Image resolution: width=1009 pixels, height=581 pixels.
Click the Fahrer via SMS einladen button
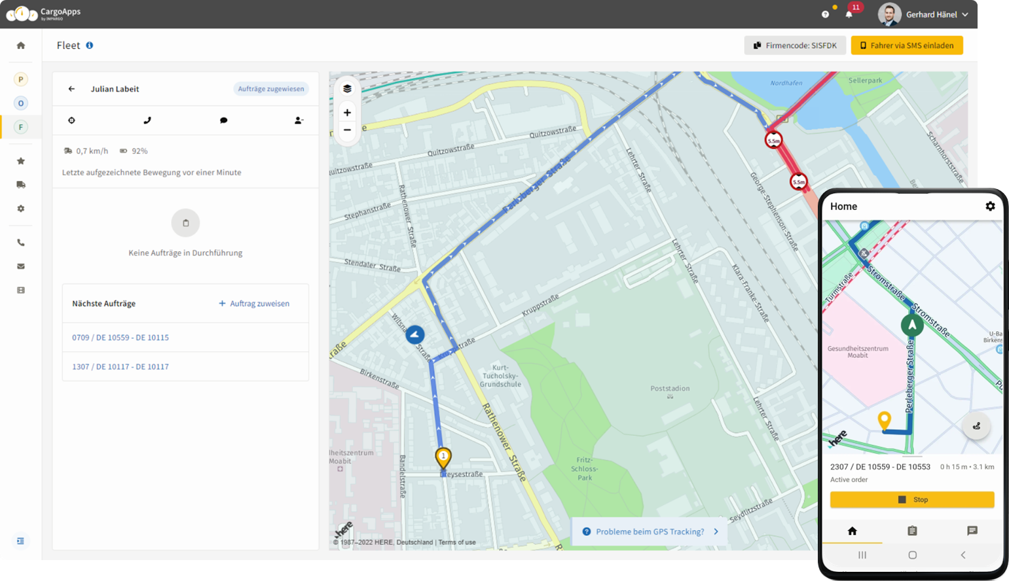(907, 45)
